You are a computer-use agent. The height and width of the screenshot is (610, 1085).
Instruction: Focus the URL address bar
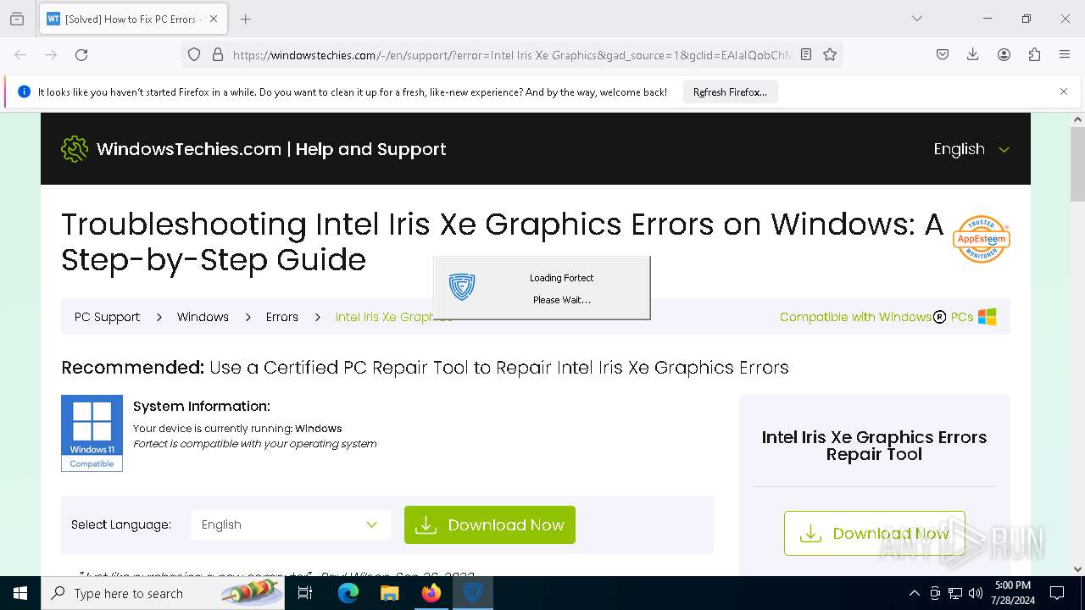click(x=512, y=54)
